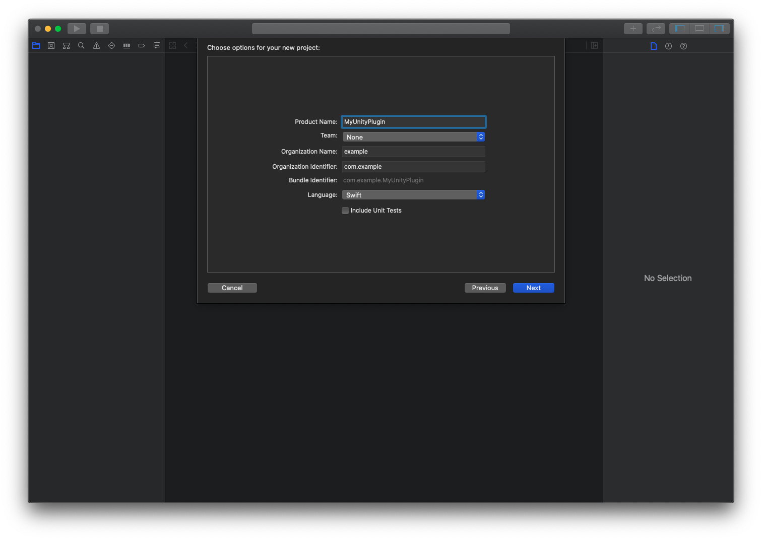Viewport: 762px width, 540px height.
Task: Show the File inspector
Action: tap(654, 46)
